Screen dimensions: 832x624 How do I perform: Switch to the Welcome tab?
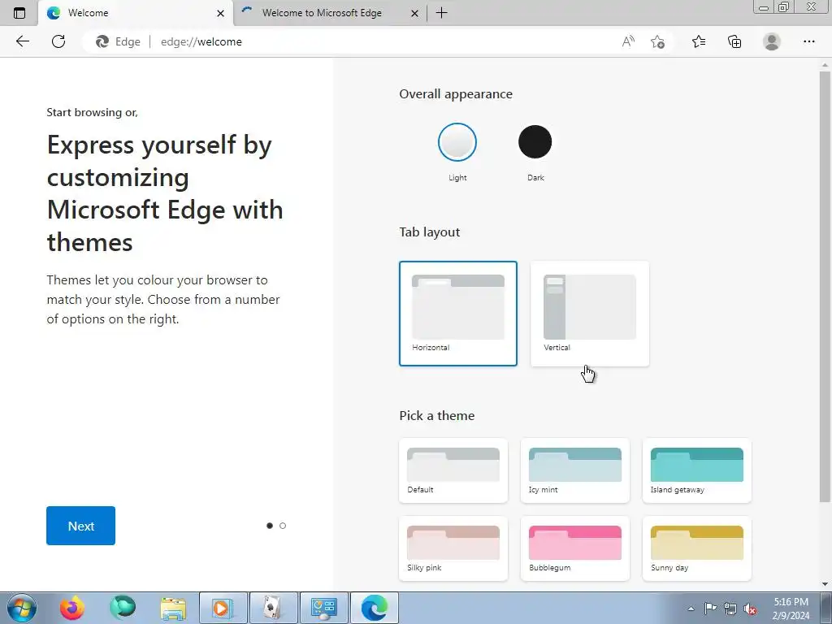point(136,13)
